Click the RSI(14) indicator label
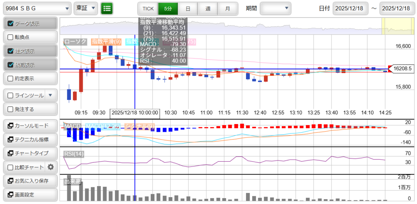 coord(74,154)
